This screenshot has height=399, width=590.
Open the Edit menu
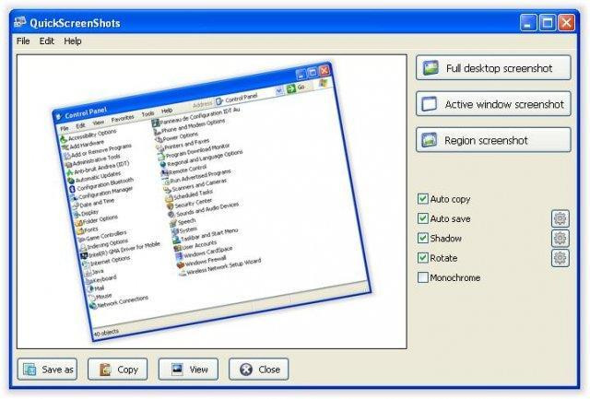(47, 41)
